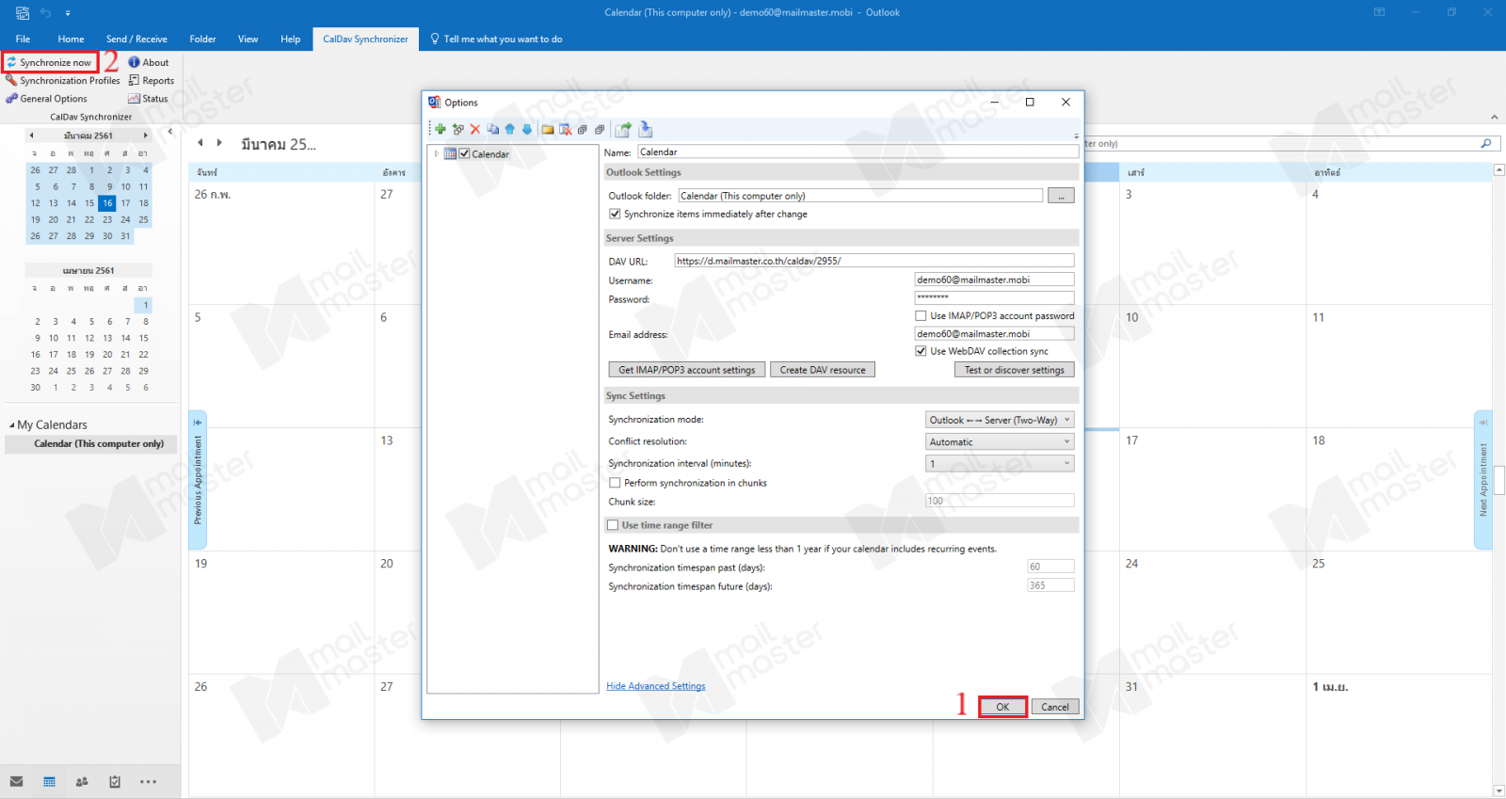1506x799 pixels.
Task: Click the Hide Advanced Settings link
Action: click(656, 686)
